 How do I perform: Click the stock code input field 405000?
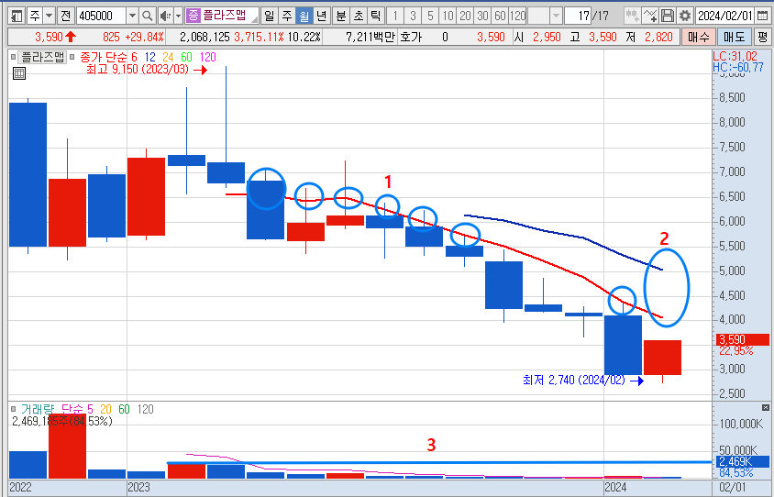101,16
